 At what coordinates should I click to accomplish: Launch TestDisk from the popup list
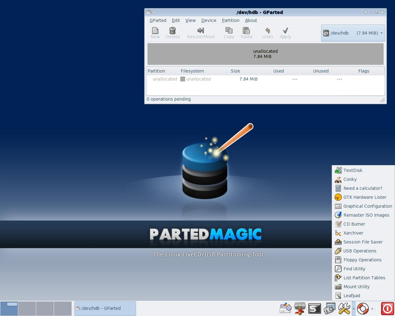(x=363, y=170)
